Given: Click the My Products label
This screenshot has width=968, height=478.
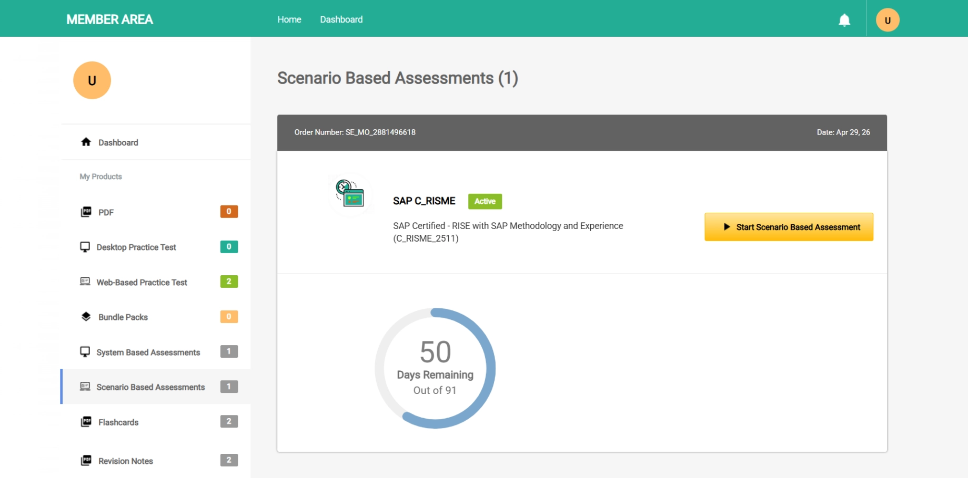Looking at the screenshot, I should tap(100, 176).
